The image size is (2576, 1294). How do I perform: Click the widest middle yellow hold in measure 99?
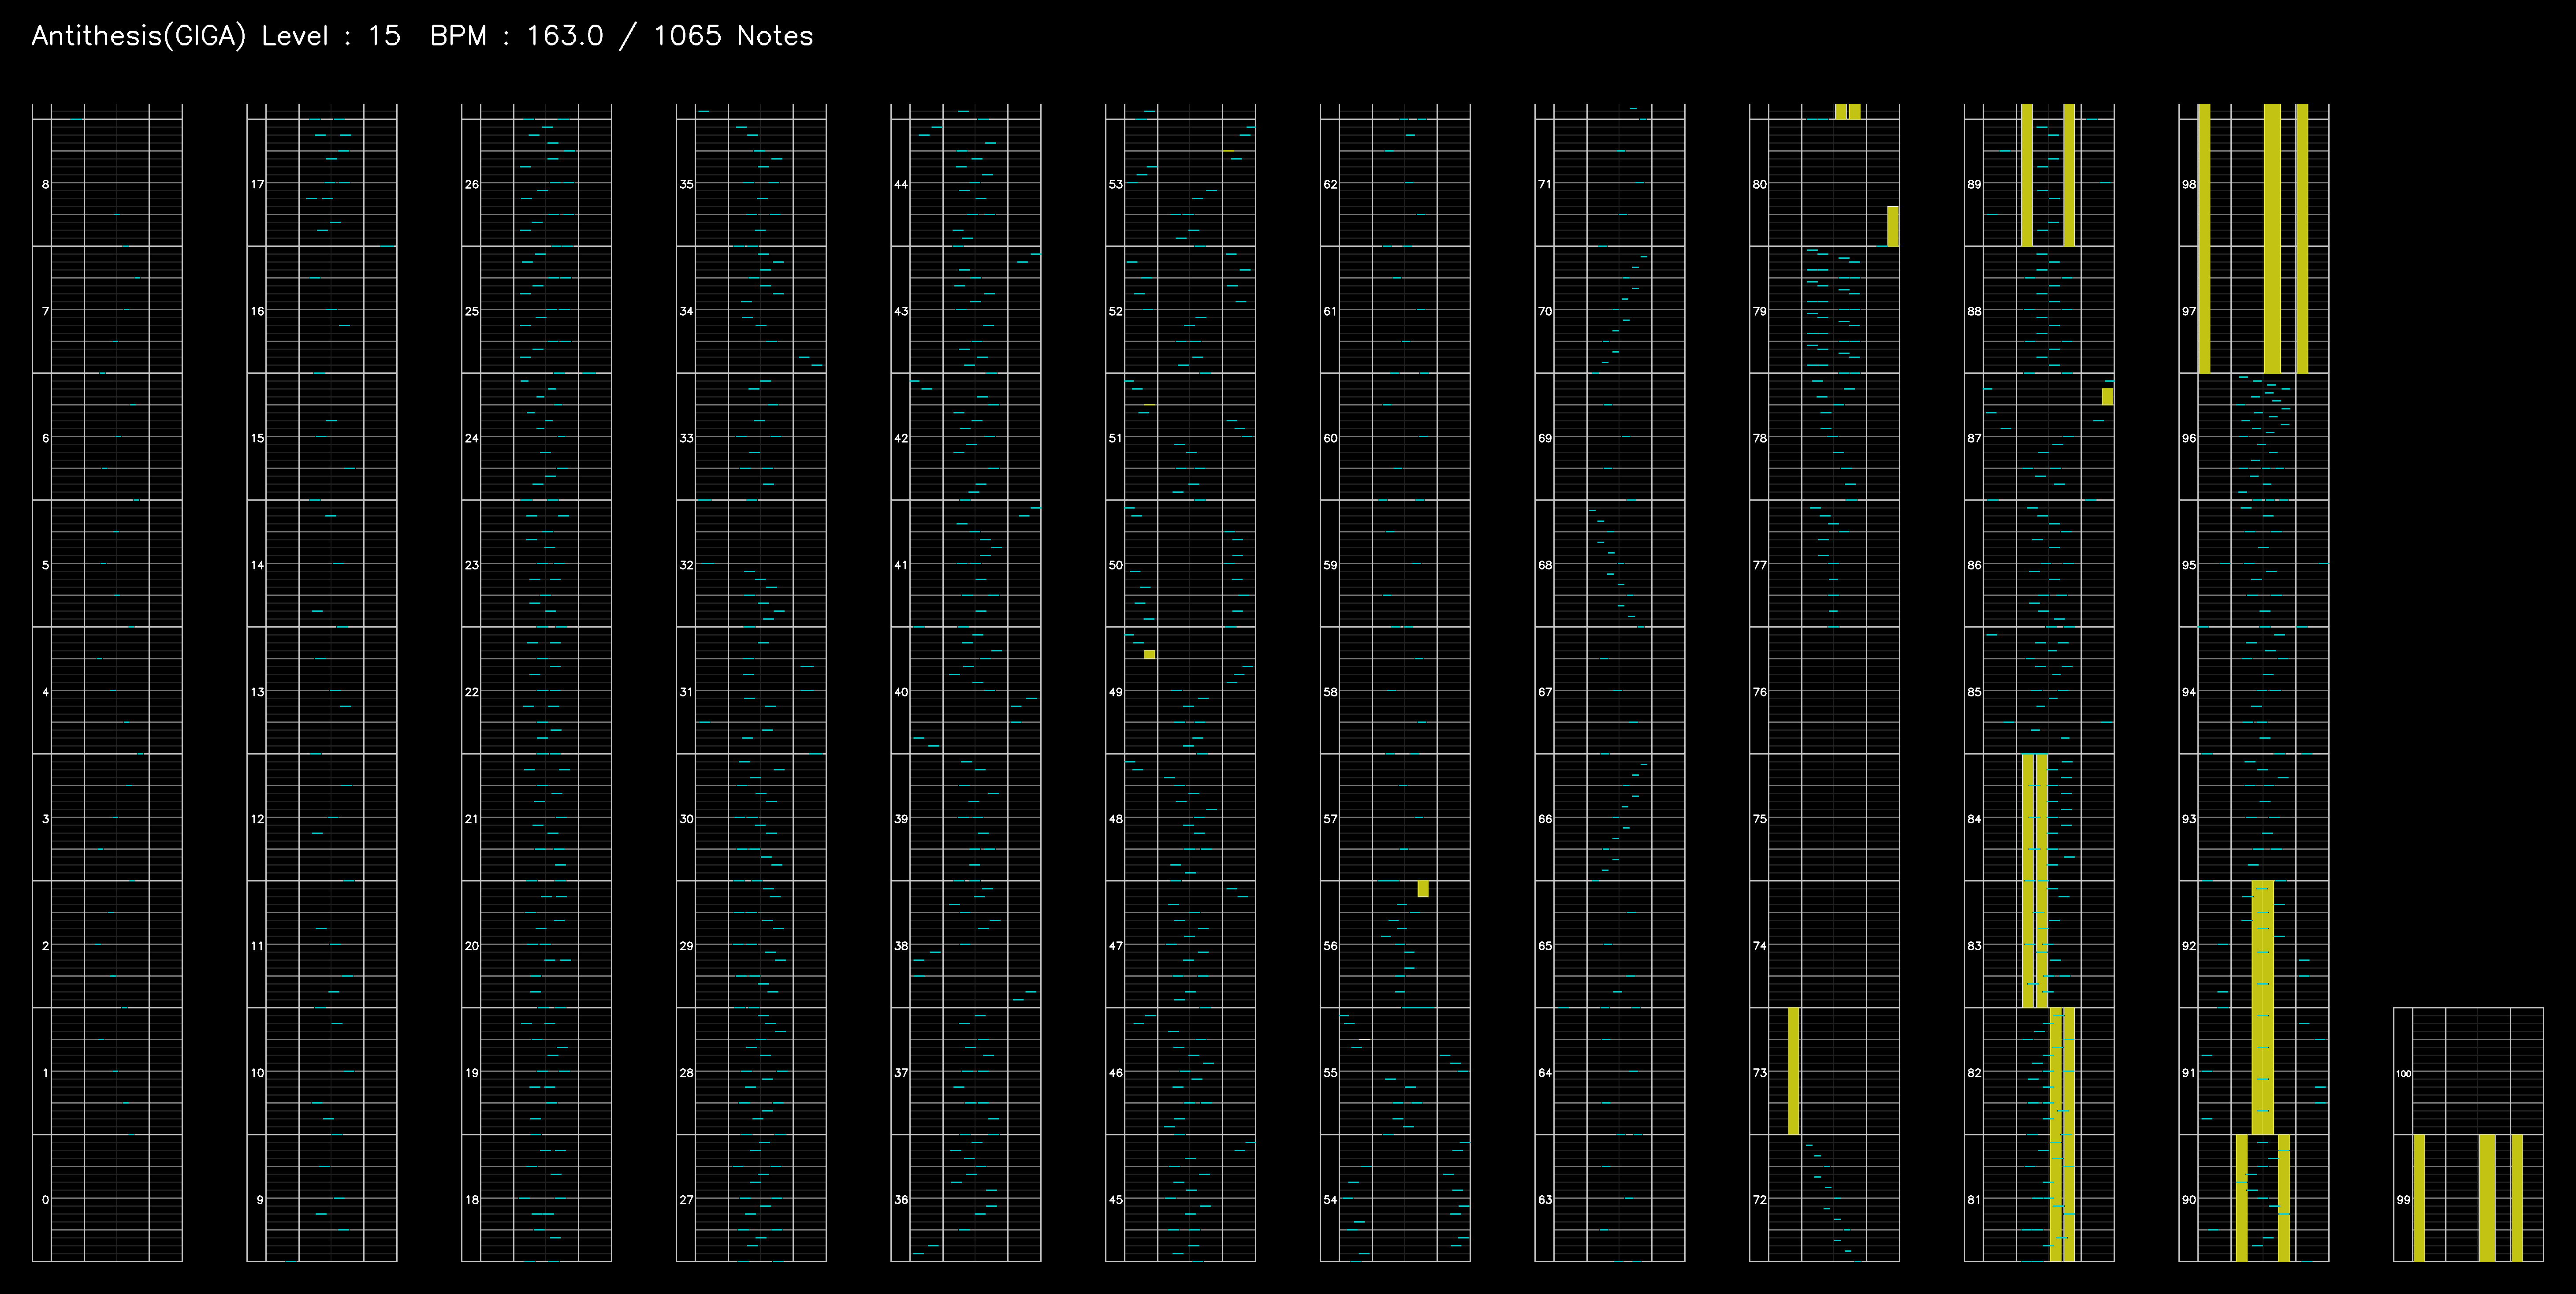coord(2487,1198)
